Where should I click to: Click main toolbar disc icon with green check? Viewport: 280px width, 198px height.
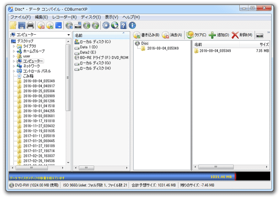[x=50, y=26]
